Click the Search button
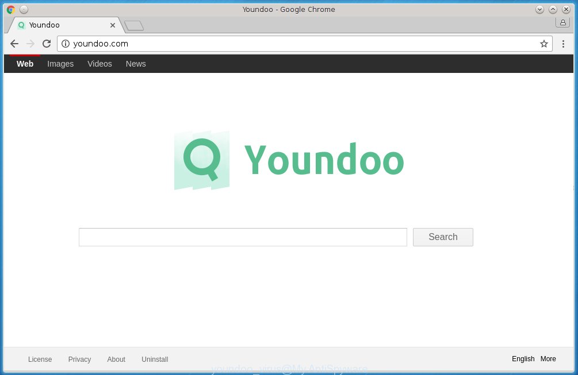 (x=443, y=237)
